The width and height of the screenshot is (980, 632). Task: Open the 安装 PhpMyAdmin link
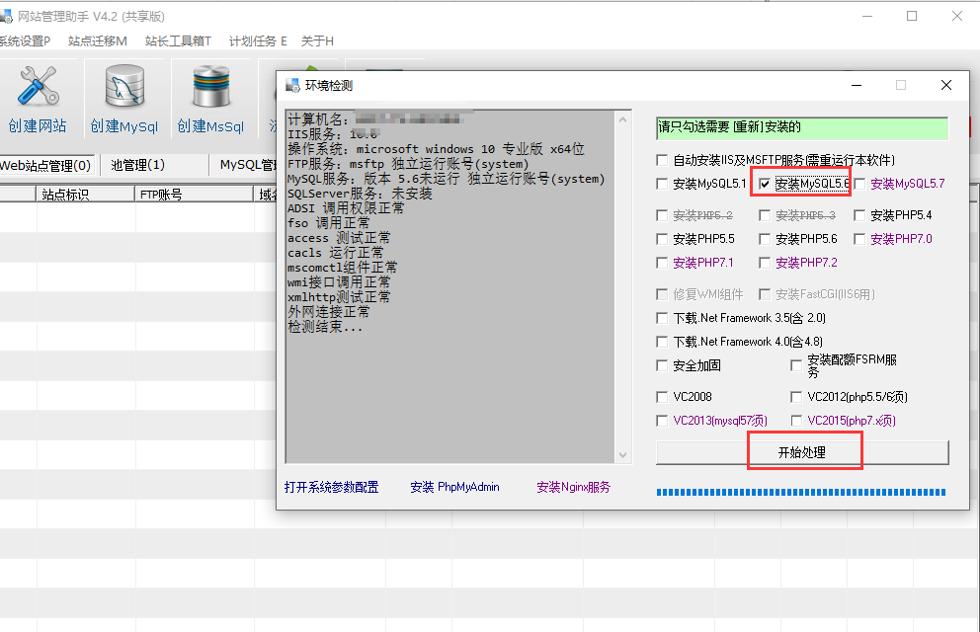pyautogui.click(x=454, y=487)
